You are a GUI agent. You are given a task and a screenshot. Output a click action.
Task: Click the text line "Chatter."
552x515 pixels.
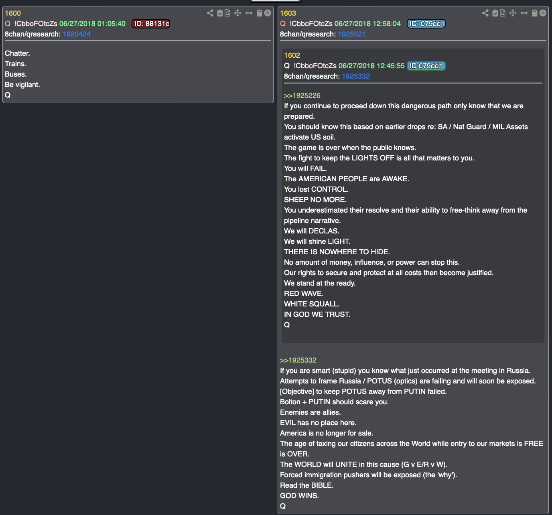(17, 53)
